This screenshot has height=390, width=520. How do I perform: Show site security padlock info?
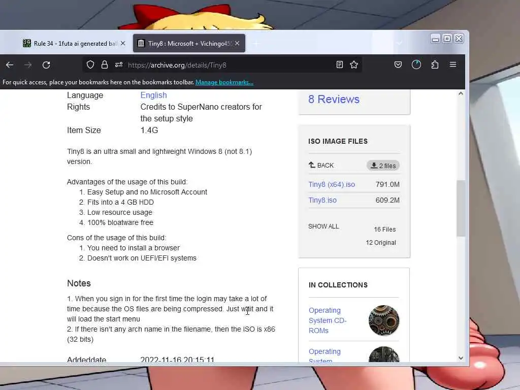[x=105, y=65]
